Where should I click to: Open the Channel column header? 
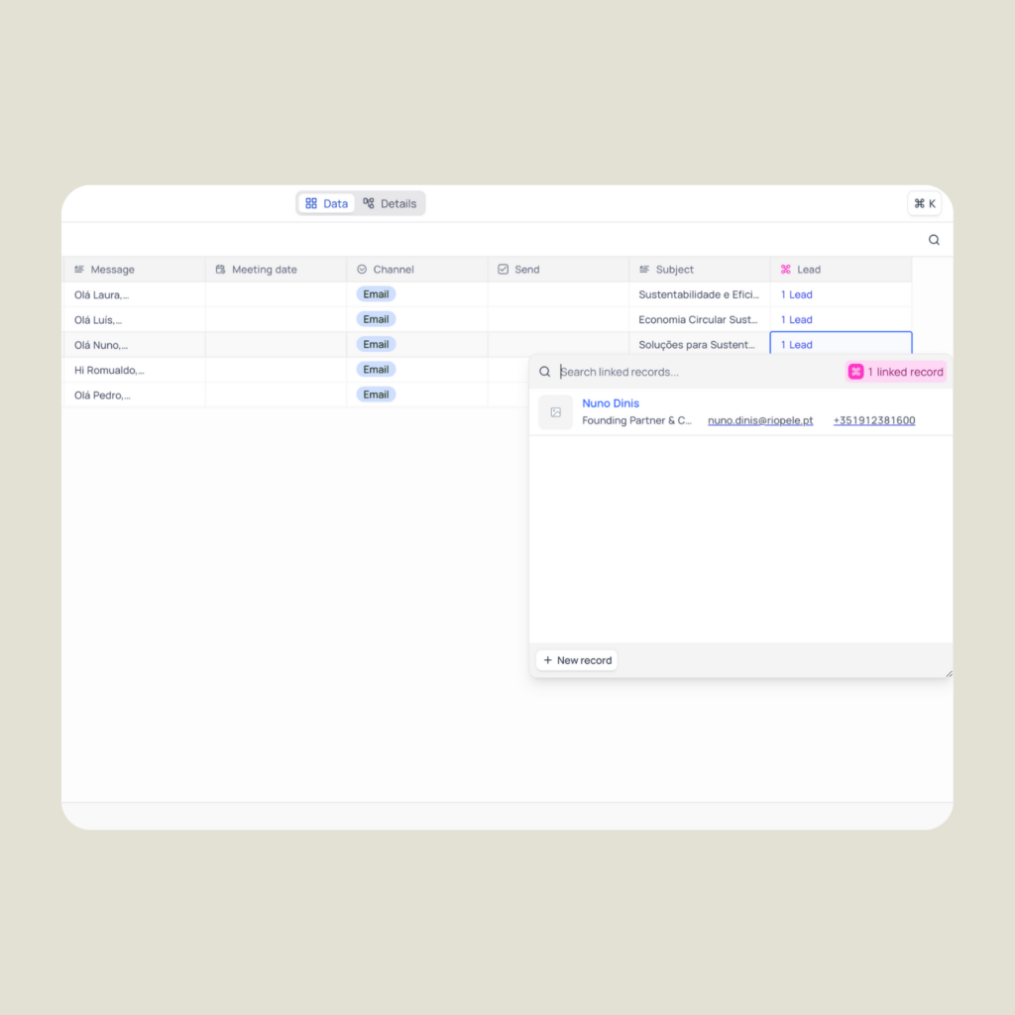pyautogui.click(x=393, y=270)
